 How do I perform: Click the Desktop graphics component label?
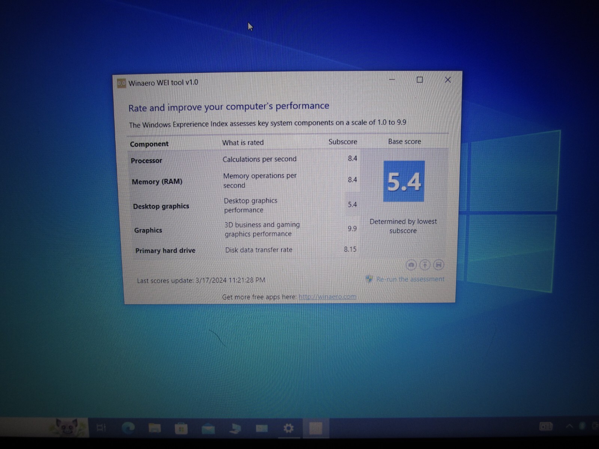click(x=161, y=206)
